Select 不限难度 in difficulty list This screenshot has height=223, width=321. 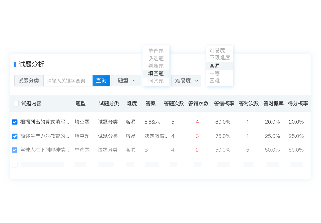pyautogui.click(x=220, y=58)
